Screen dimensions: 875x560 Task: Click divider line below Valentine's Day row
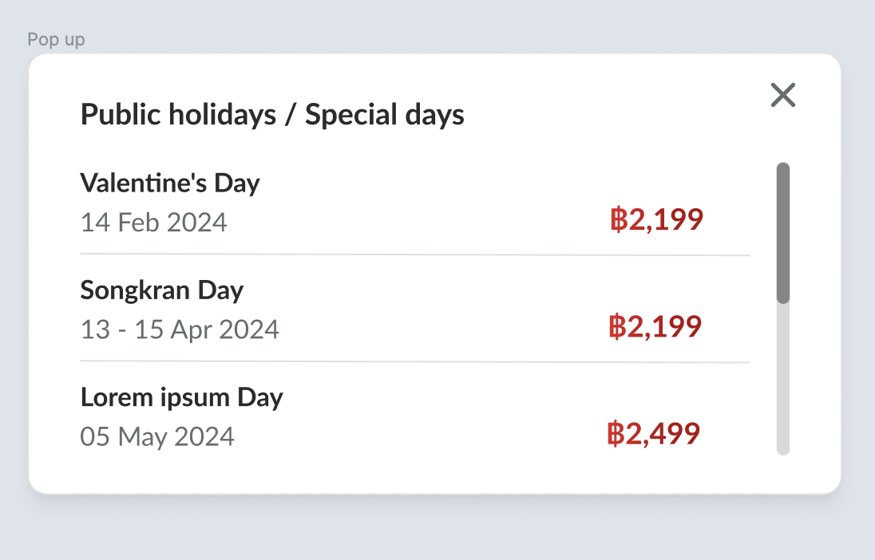[x=415, y=255]
